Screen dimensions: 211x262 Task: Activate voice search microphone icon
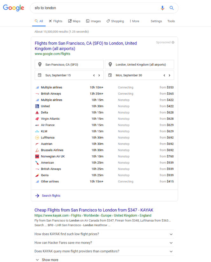coord(162,8)
